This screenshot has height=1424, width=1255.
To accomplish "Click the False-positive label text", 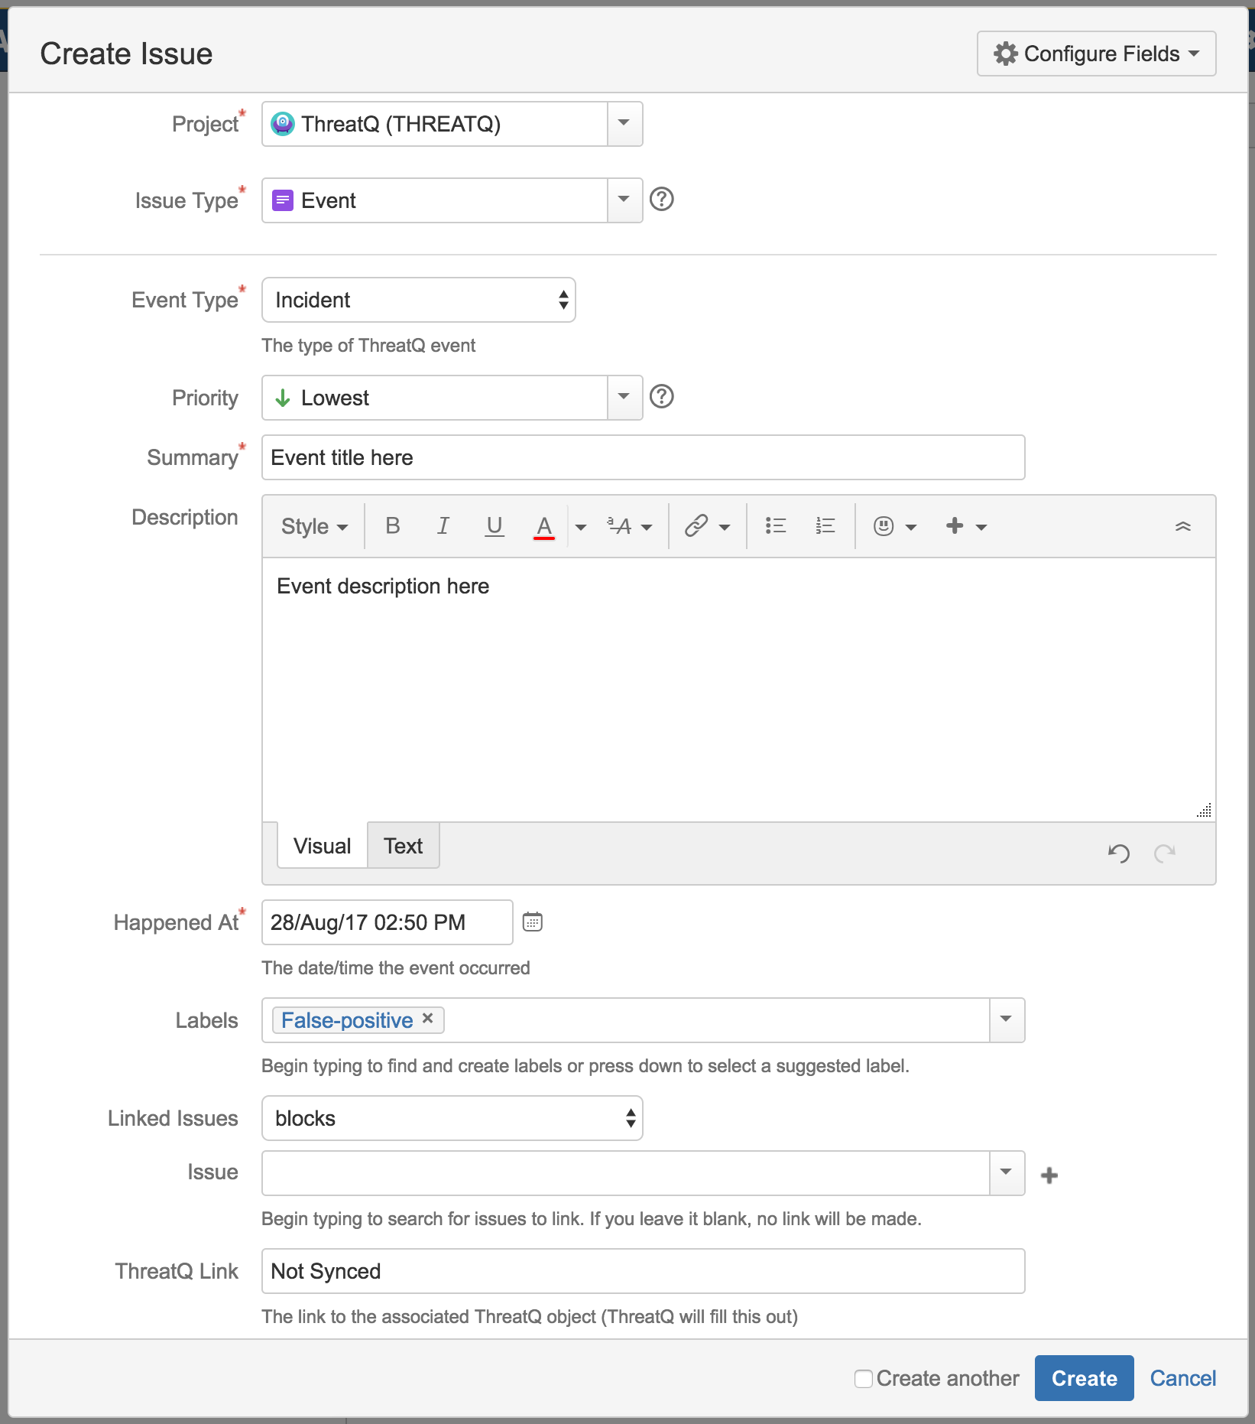I will (347, 1019).
